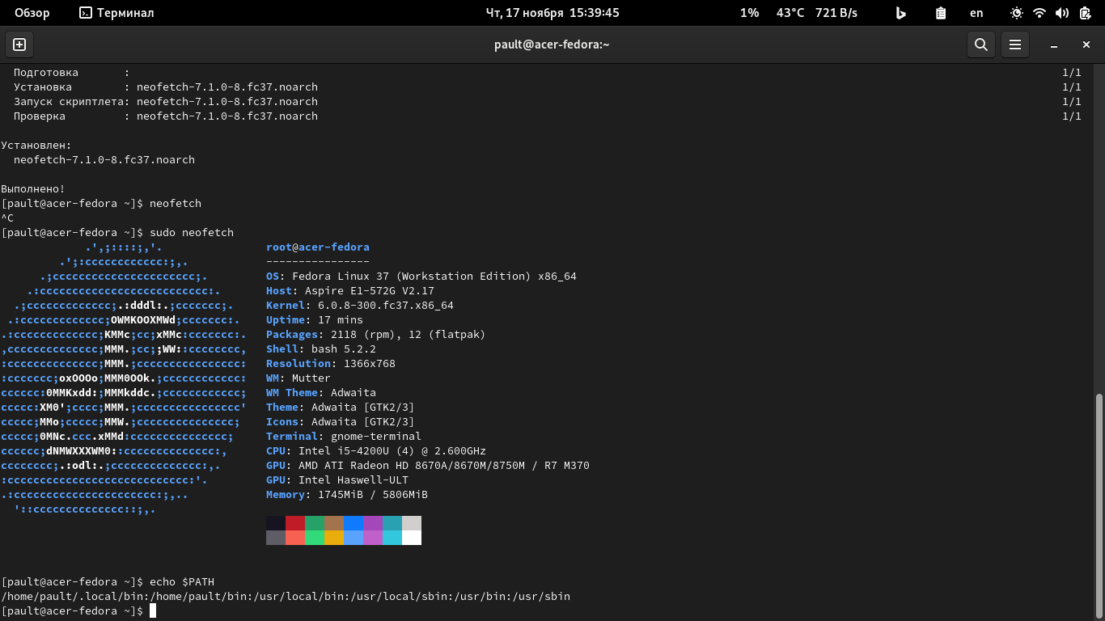Click the Wi-Fi status icon
1105x621 pixels.
[x=1039, y=13]
